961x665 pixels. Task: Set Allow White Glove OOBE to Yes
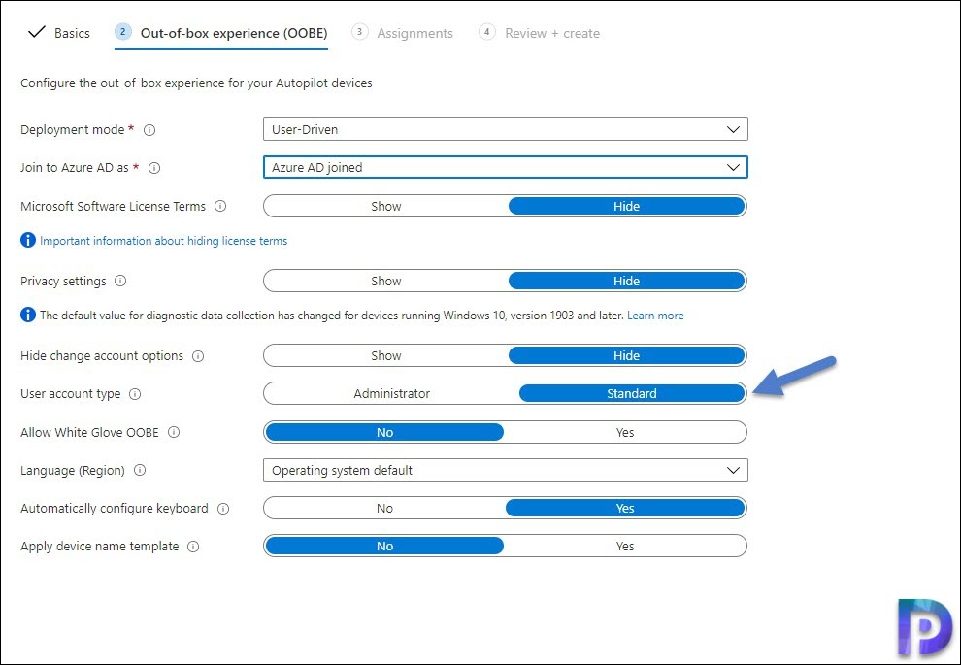click(625, 432)
